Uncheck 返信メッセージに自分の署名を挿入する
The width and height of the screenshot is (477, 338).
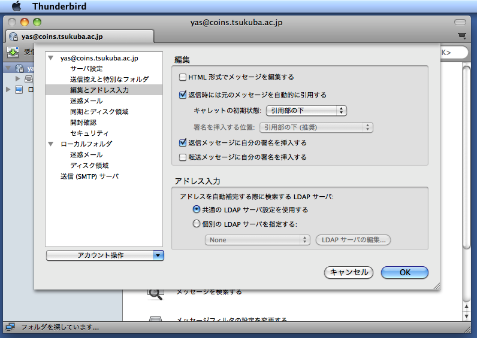183,142
